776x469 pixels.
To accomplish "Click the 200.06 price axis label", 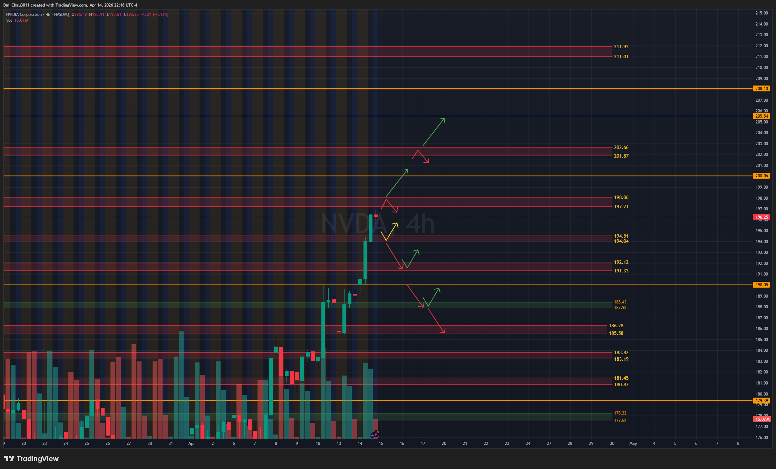I will [x=762, y=176].
